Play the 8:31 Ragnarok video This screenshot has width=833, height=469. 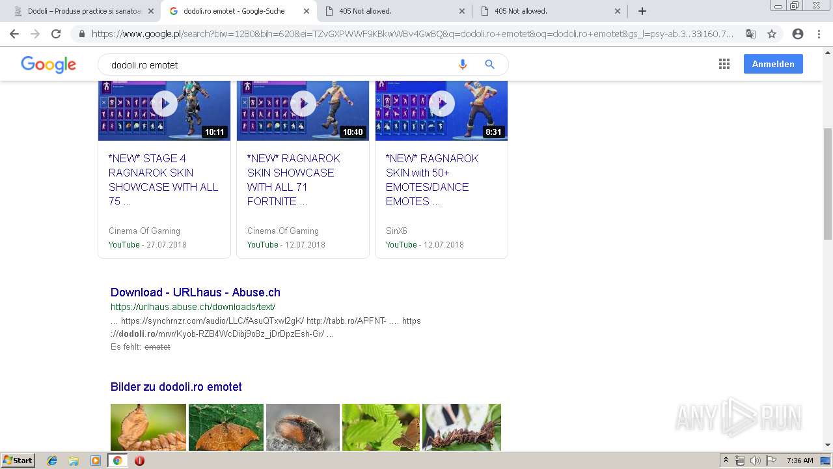[x=441, y=104]
